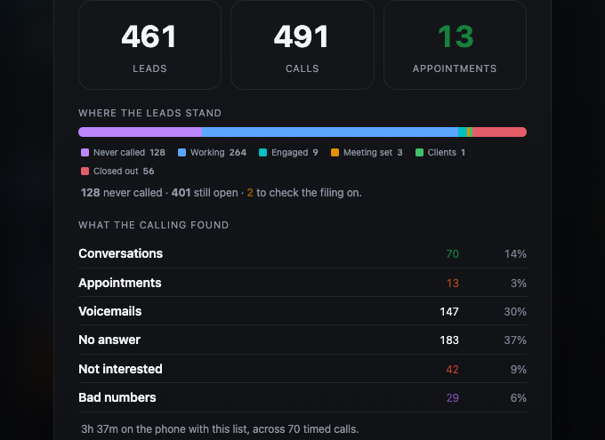
Task: Click the 9% Not interested percentage
Action: click(x=518, y=370)
